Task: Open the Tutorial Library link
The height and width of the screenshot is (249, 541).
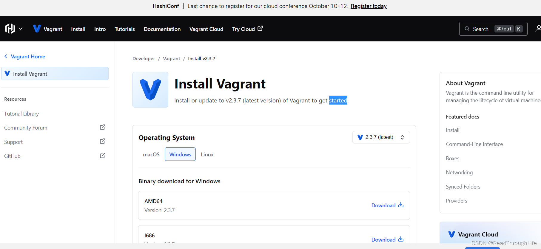Action: (x=21, y=113)
